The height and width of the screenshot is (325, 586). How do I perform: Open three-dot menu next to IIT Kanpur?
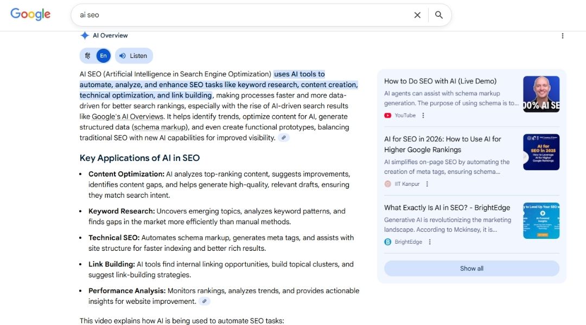point(427,184)
